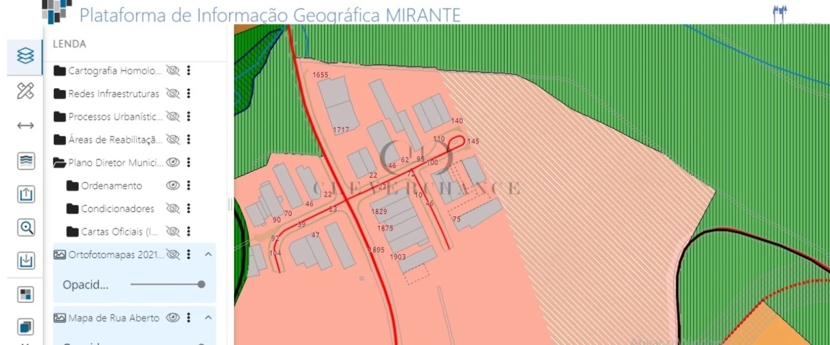This screenshot has height=345, width=830.
Task: Click the Opacid... label under Ortofotomapas
Action: click(86, 285)
